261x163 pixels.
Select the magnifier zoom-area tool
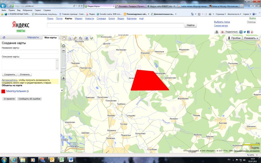coord(70,38)
